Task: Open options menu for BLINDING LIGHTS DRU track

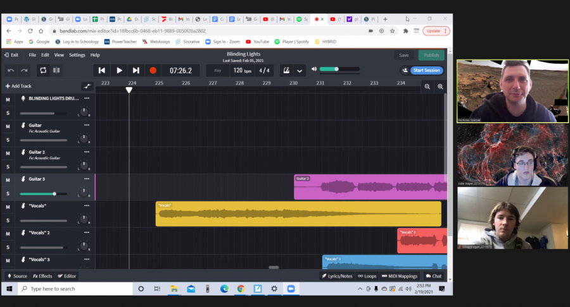Action: (x=87, y=98)
